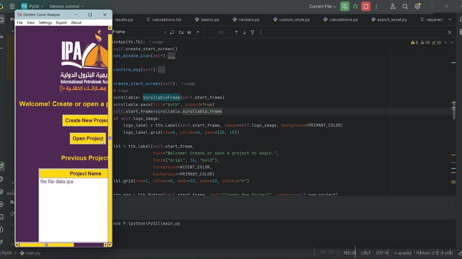This screenshot has height=259, width=462.
Task: Open PyCharm IDE settings gear icon
Action: [418, 6]
